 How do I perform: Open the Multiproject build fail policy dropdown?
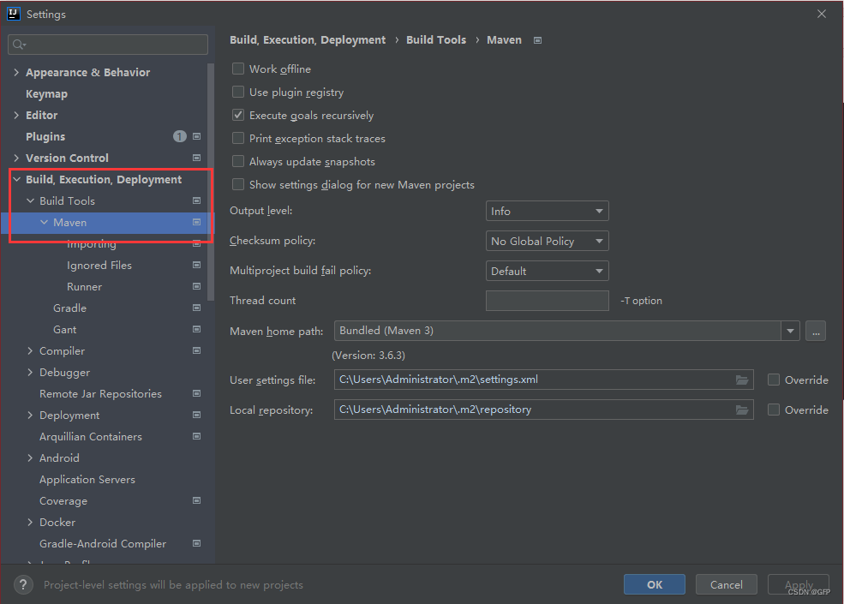(x=547, y=272)
